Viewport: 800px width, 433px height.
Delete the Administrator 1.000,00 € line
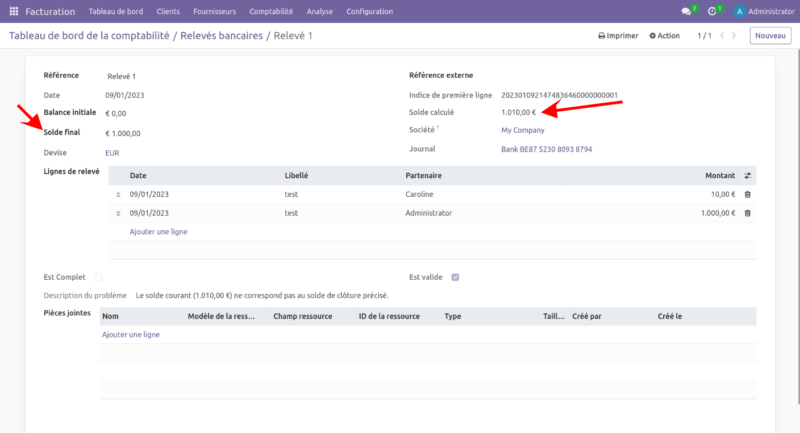click(748, 213)
